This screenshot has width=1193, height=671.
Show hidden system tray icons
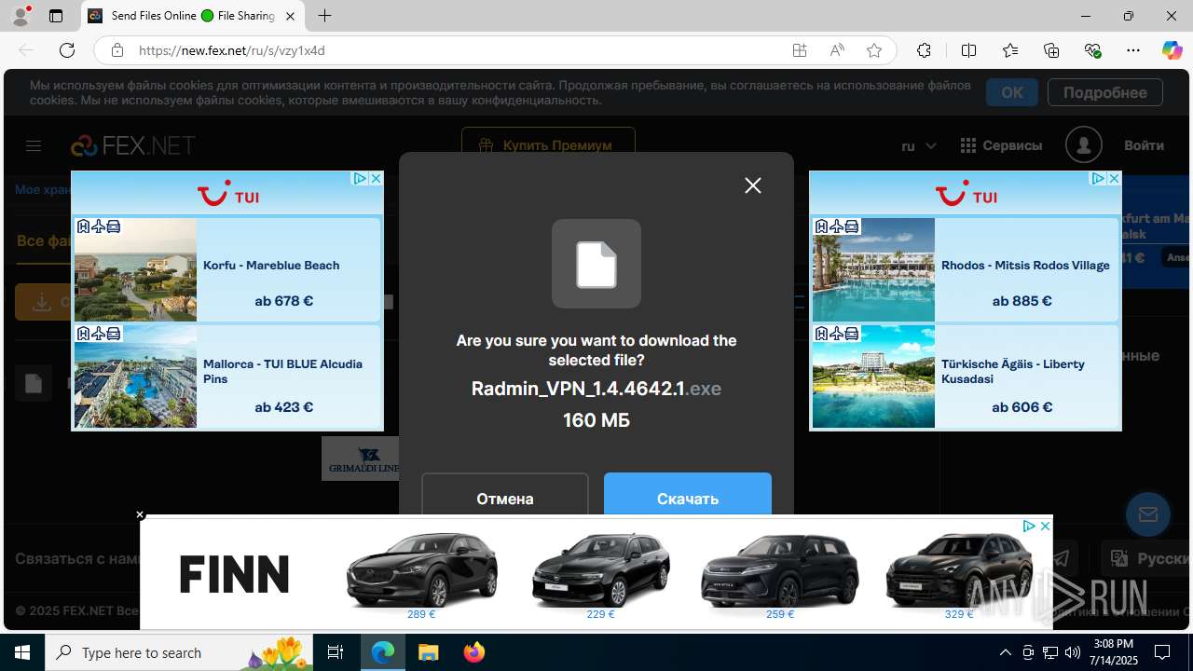[1005, 652]
